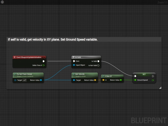The height and width of the screenshot is (126, 168).
Task: Click the green output pin on SET node
Action: [153, 80]
